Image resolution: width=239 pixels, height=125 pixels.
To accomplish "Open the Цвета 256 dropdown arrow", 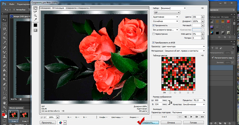I will pyautogui.click(x=202, y=17).
